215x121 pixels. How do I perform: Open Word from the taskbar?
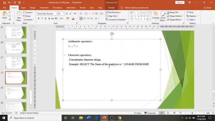(x=89, y=118)
